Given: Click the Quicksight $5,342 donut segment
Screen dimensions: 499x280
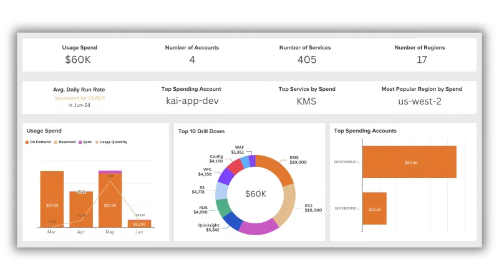Looking at the screenshot, I should pyautogui.click(x=232, y=222).
